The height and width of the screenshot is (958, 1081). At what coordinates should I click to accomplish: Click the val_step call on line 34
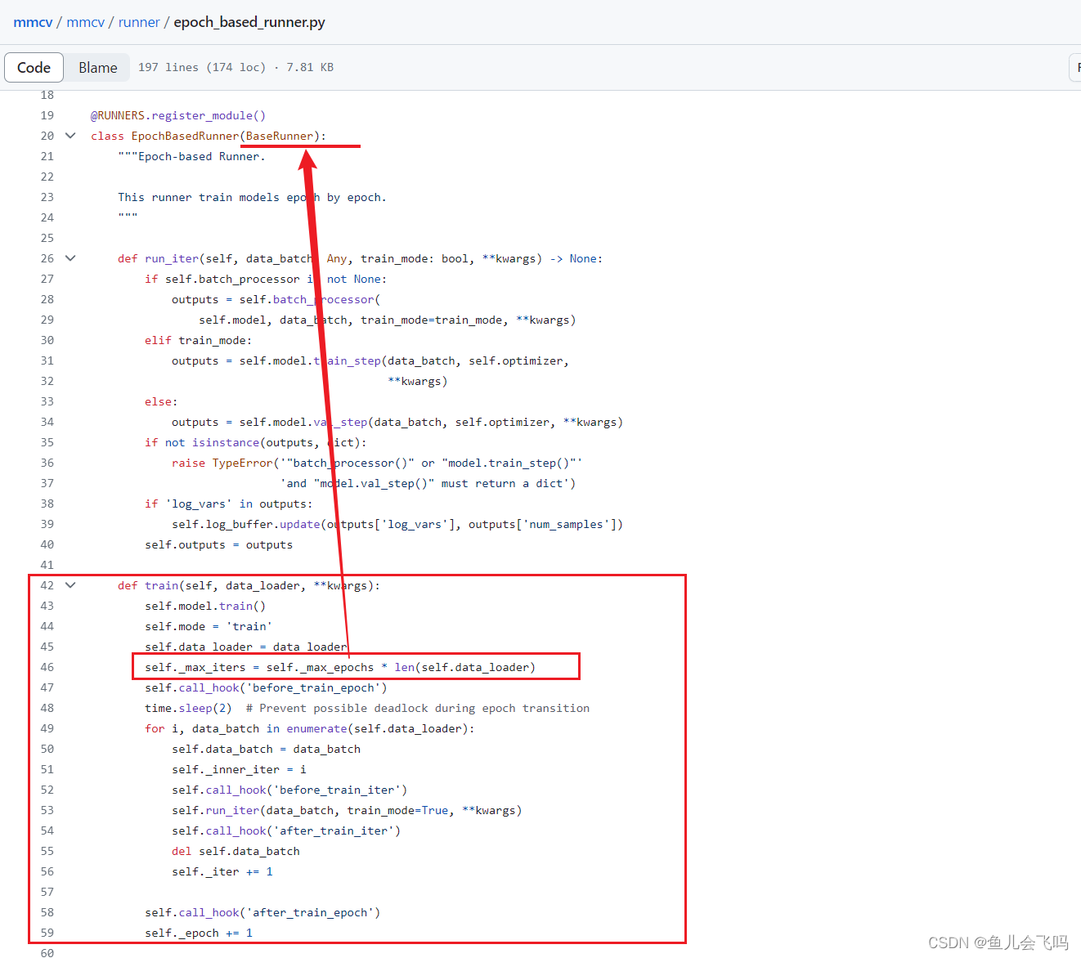(x=341, y=422)
